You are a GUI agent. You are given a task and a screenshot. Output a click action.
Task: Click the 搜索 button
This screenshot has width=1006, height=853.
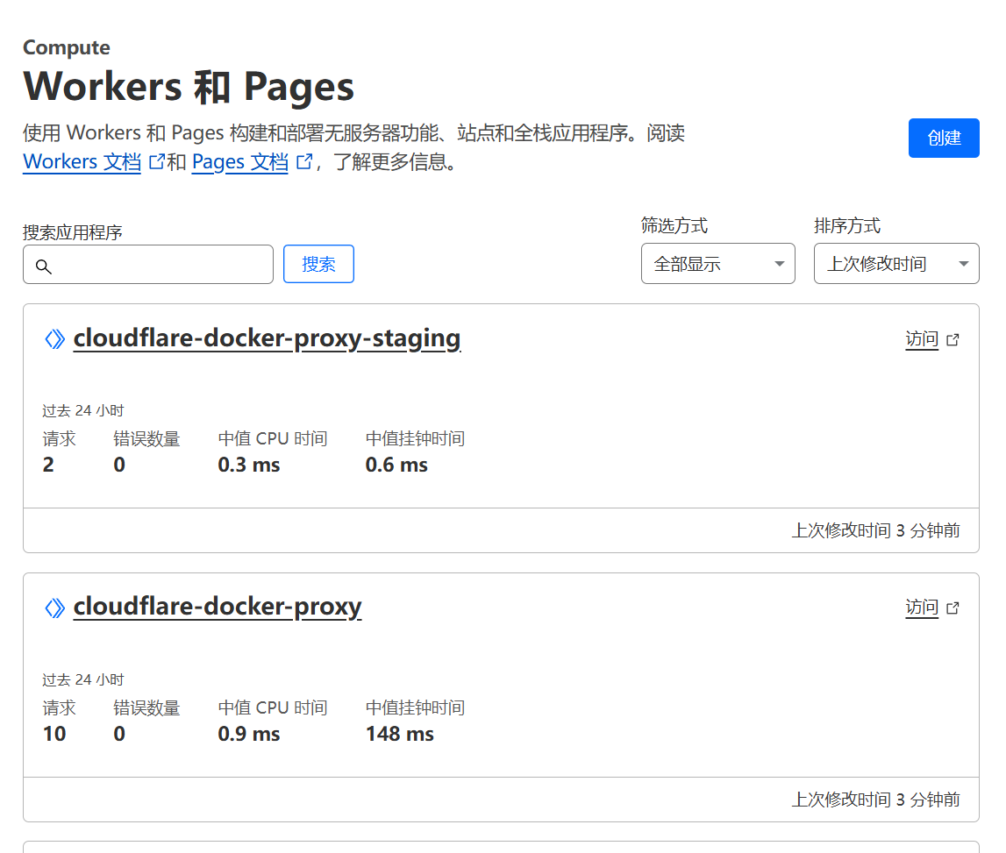click(x=318, y=264)
